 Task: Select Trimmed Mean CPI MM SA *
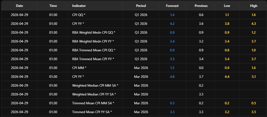point(93,103)
